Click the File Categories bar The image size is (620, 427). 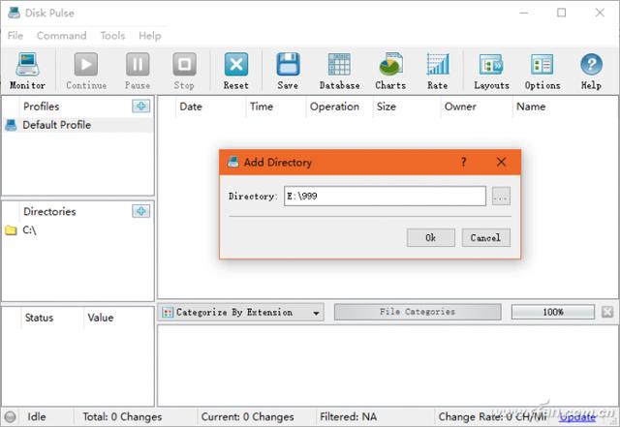pyautogui.click(x=418, y=312)
